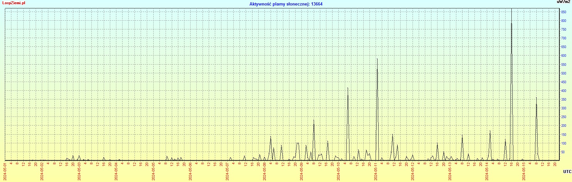Image resolution: width=572 pixels, height=182 pixels.
Task: Select the 2024-05-03 date label
Action: coord(79,172)
